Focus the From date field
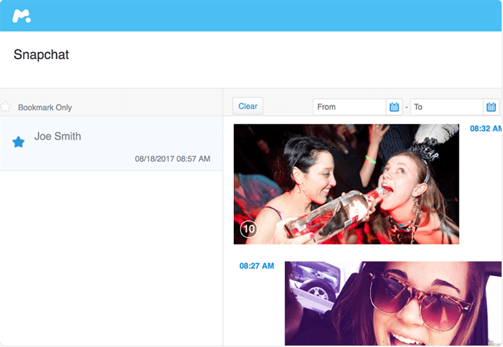503x347 pixels. pyautogui.click(x=350, y=107)
